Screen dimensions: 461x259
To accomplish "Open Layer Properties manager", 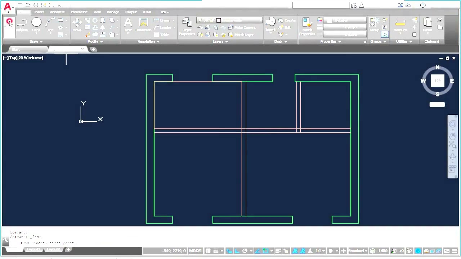I will click(x=187, y=27).
